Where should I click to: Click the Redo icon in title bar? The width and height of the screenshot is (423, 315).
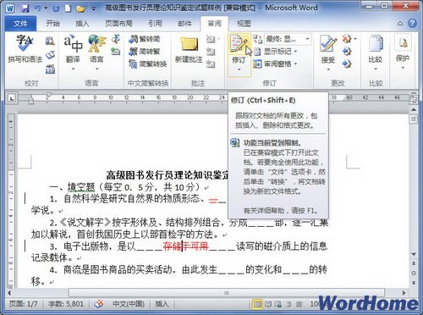(56, 8)
